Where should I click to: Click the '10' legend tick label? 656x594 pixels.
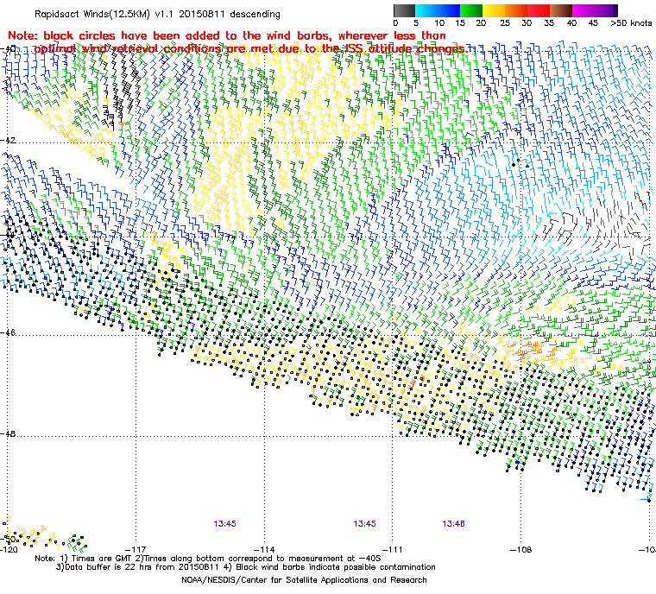tap(438, 23)
